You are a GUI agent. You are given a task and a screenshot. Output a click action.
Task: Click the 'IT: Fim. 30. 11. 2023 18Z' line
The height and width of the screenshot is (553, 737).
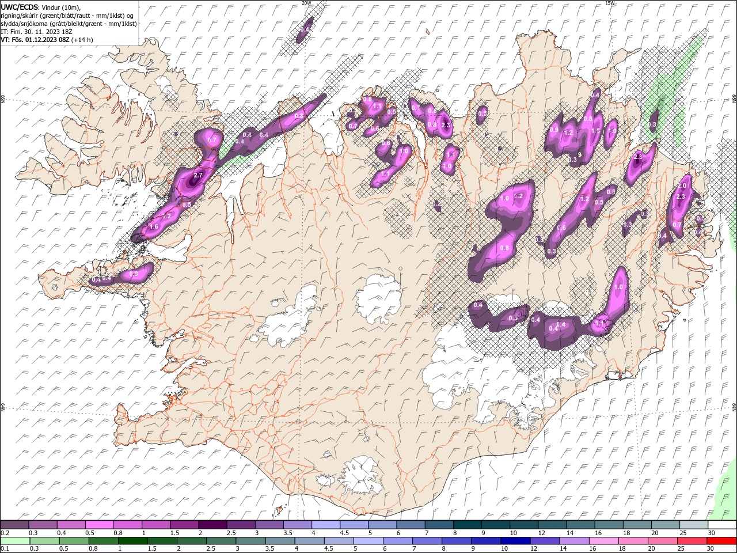coord(36,32)
